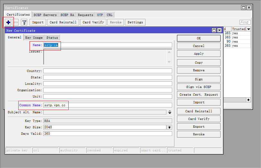Switch to the Status tab
Viewport: 261px width, 168px height.
pyautogui.click(x=52, y=38)
